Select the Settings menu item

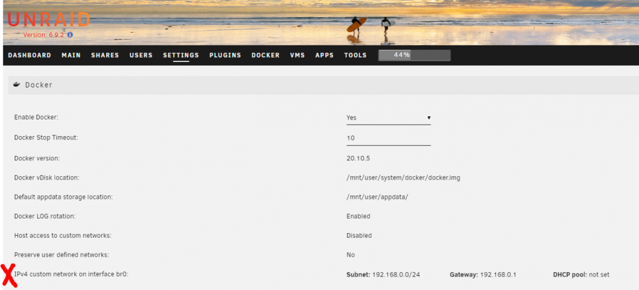click(x=181, y=56)
